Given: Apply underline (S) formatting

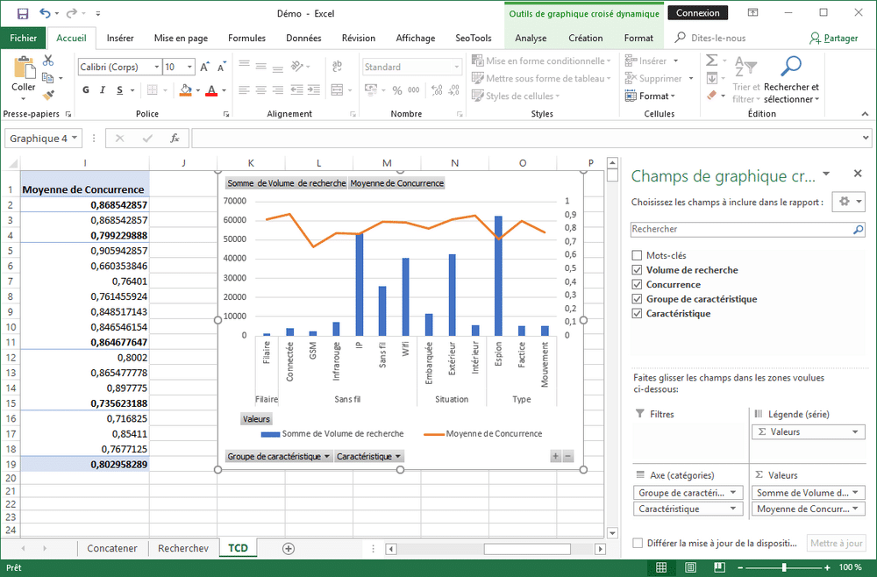Looking at the screenshot, I should 119,90.
